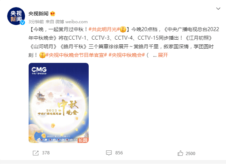Click the blue verified badge on avatar
Image resolution: width=226 pixels, height=164 pixels.
22,23
